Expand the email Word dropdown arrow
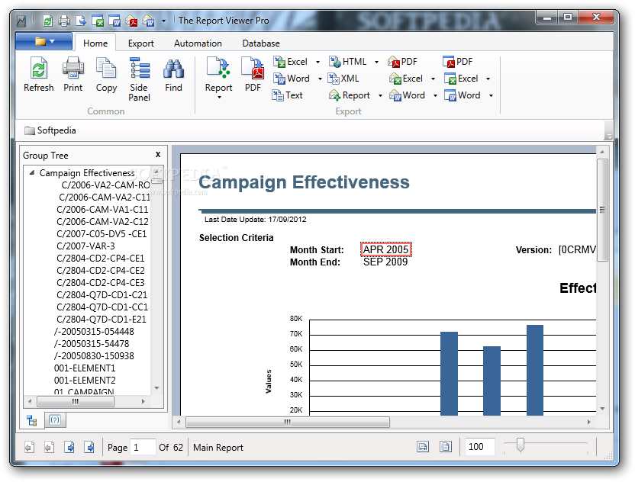 point(435,96)
